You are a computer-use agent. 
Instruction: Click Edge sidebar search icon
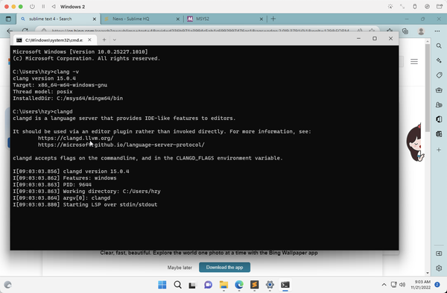coord(439,46)
